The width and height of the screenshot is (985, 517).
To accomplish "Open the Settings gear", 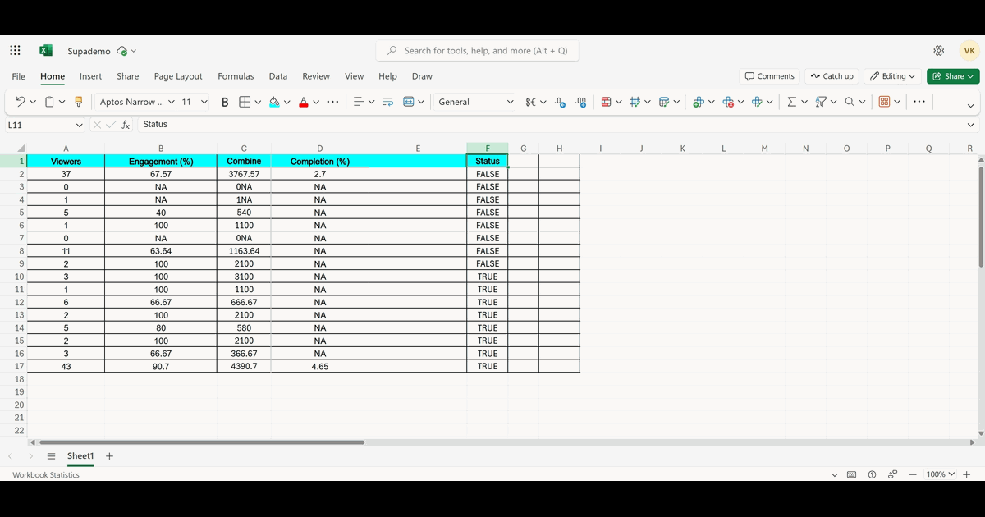I will tap(939, 51).
